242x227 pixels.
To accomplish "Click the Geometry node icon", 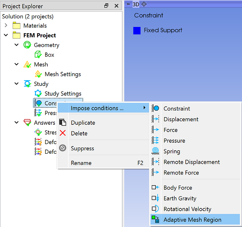I will [x=27, y=45].
